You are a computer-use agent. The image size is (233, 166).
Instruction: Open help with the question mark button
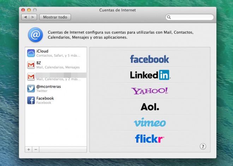pos(203,146)
